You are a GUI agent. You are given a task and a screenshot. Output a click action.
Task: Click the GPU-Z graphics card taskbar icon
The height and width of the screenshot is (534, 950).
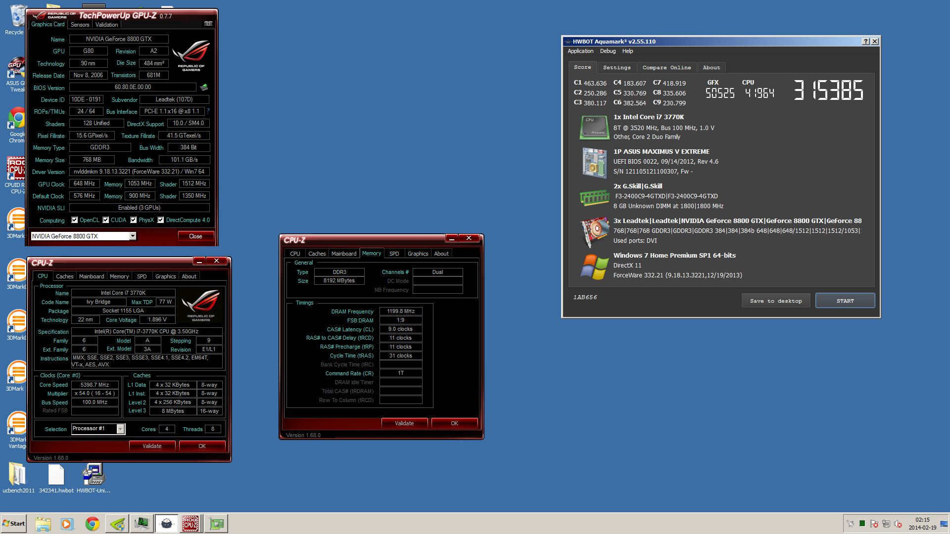[x=216, y=524]
